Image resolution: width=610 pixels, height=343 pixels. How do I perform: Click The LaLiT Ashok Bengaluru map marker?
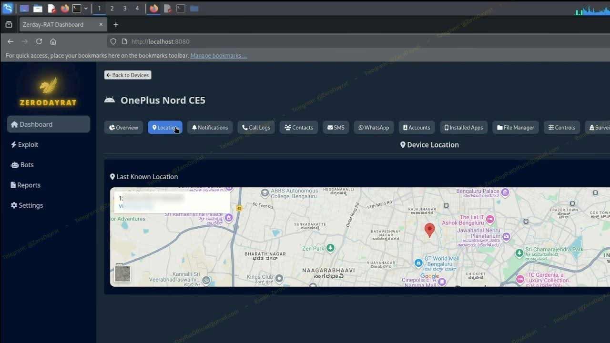pyautogui.click(x=489, y=219)
